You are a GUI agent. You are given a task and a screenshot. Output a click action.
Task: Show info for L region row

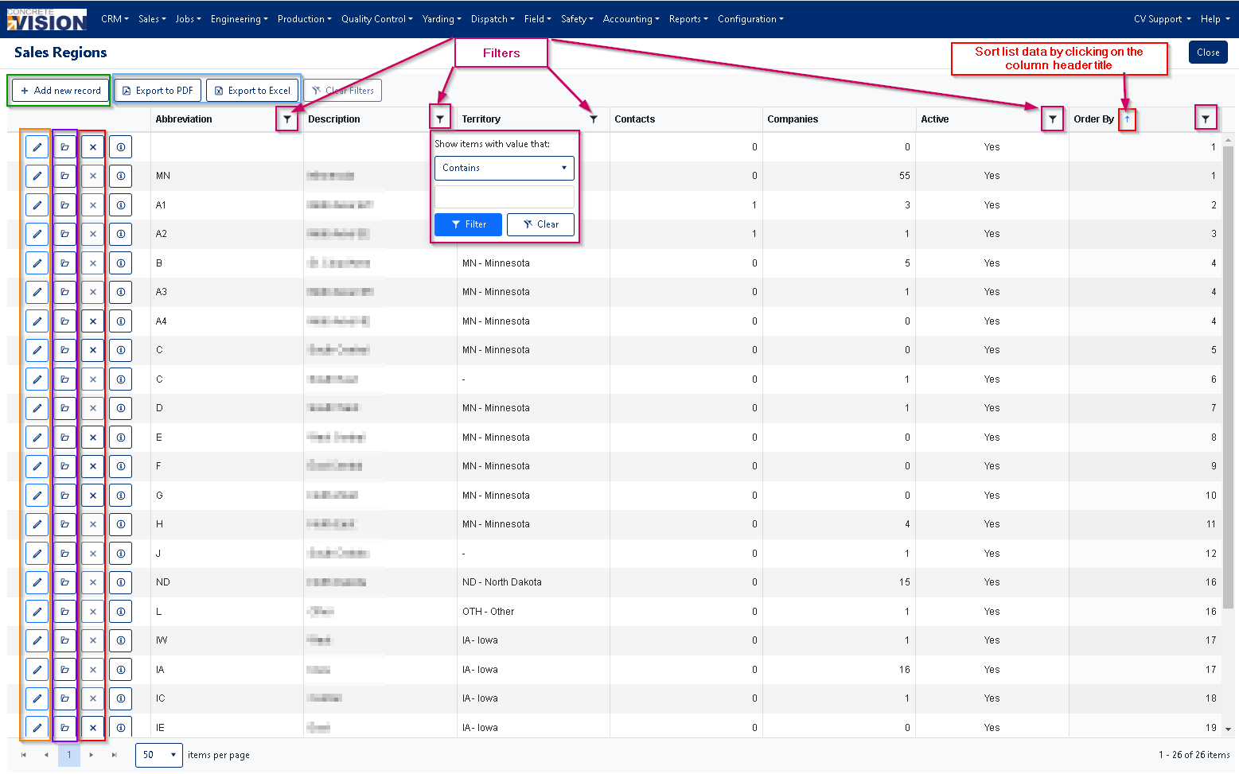[x=120, y=612]
